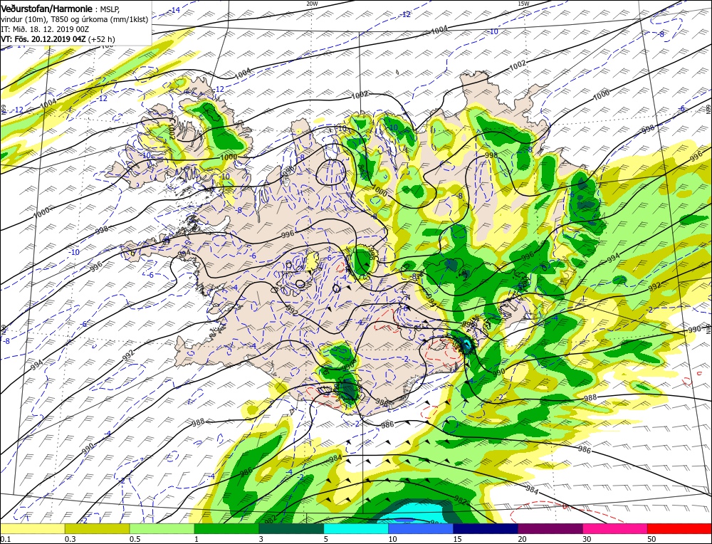The image size is (712, 544).
Task: Click the '0.5' legend scale value
Action: (x=135, y=539)
